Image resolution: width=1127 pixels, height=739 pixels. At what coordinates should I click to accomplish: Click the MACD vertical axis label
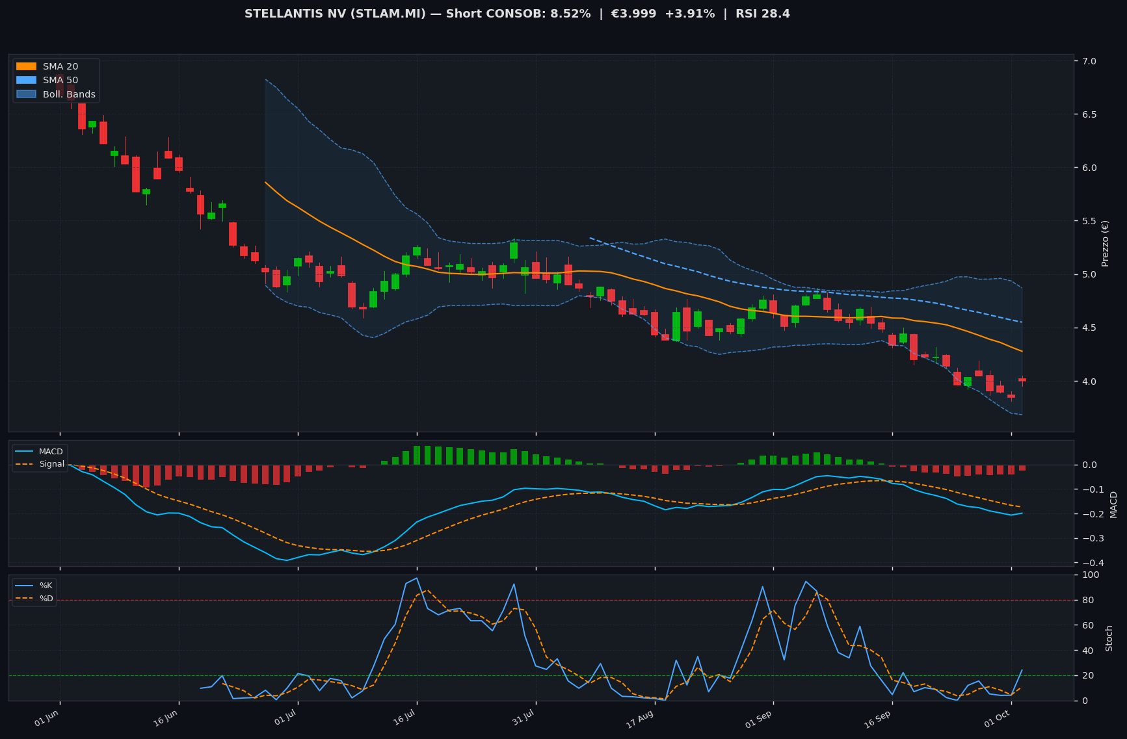tap(1113, 504)
